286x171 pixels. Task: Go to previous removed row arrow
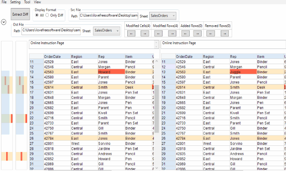(x=211, y=33)
